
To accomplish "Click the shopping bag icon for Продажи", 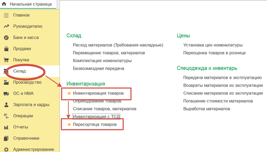I will [x=6, y=49].
